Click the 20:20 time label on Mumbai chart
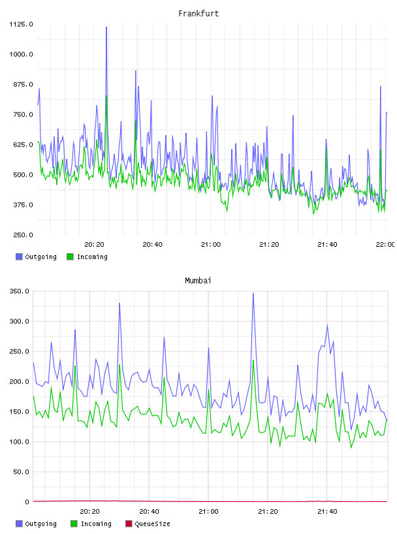 [x=89, y=512]
